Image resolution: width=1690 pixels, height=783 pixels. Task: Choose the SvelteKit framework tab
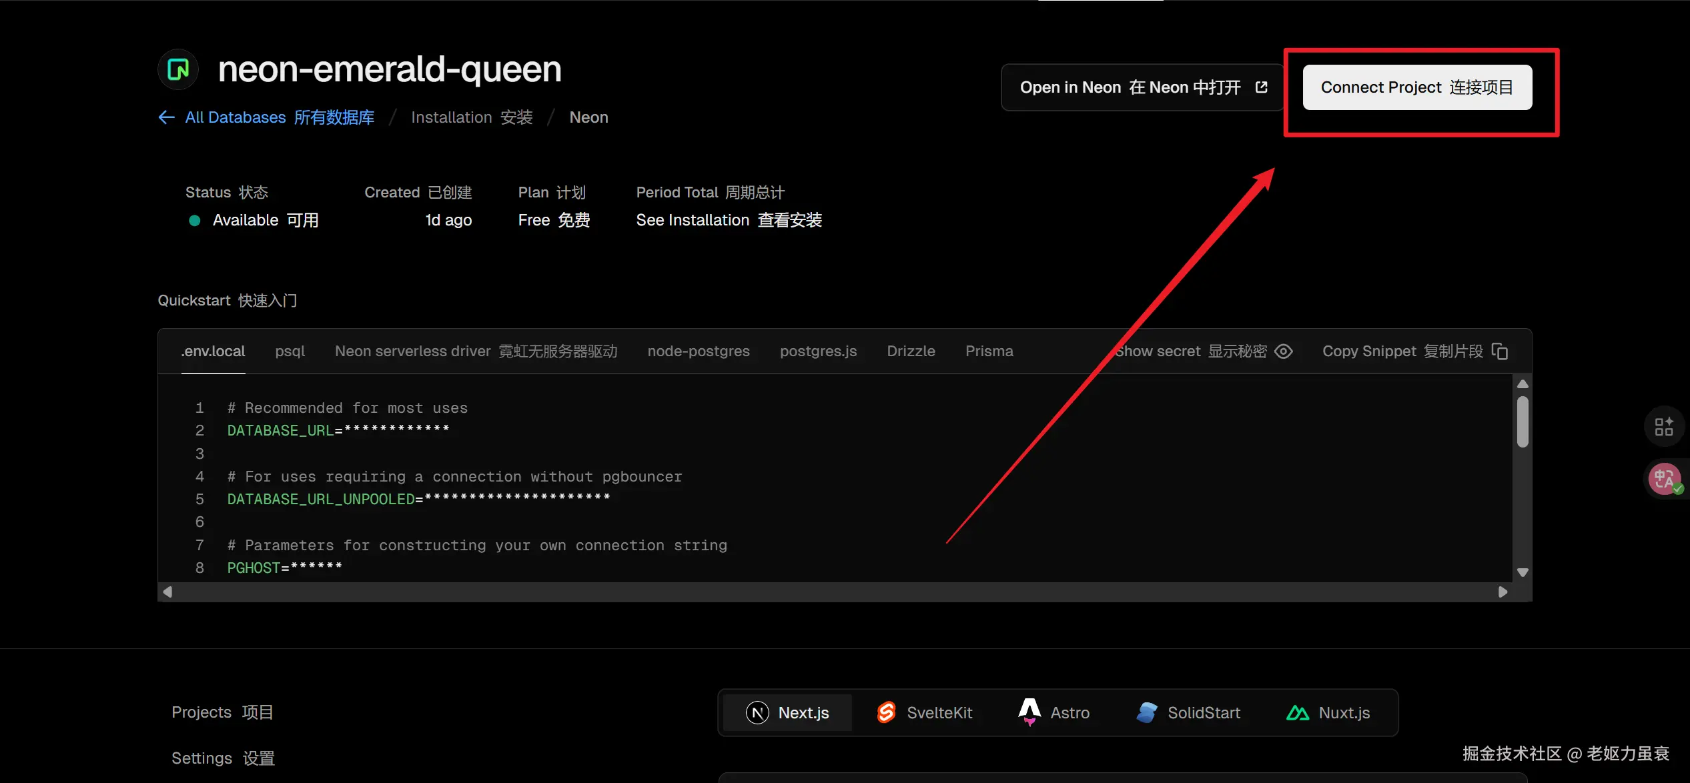point(924,713)
